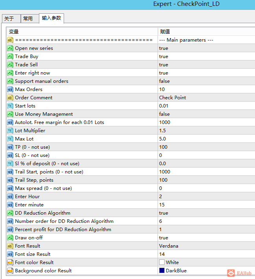Switch to the 常用 tab
The width and height of the screenshot is (255, 279).
coord(30,18)
